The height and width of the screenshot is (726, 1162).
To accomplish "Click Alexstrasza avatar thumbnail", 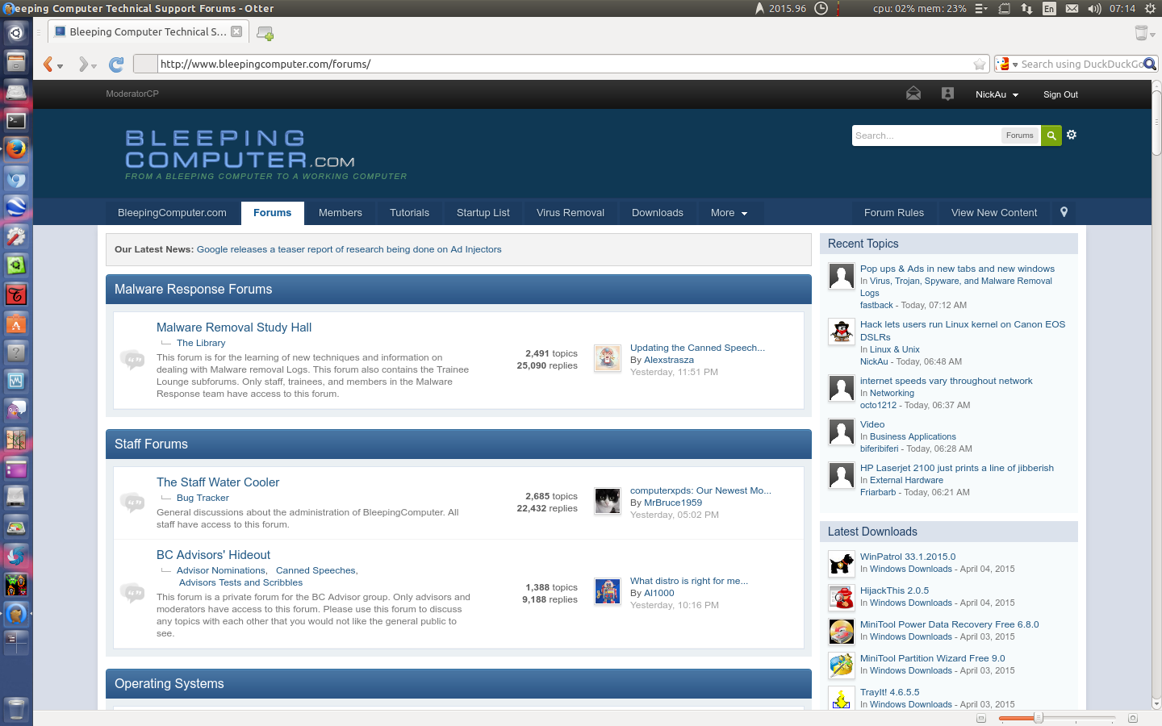I will 608,358.
